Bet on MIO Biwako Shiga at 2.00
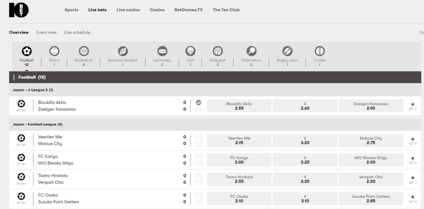Viewport: 424px width, 209px height. [x=371, y=160]
